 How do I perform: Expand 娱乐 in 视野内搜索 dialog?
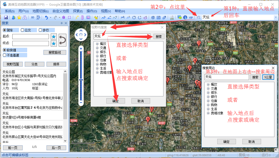pos(97,52)
